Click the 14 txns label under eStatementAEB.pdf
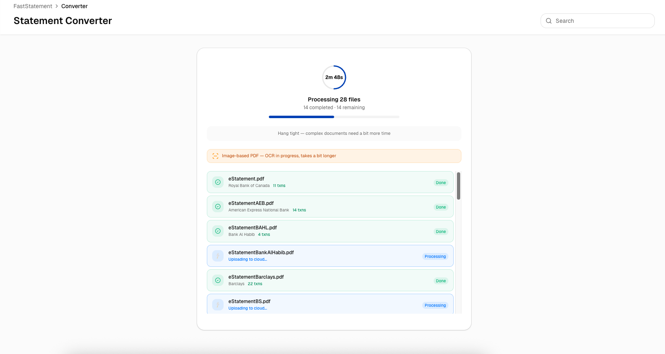 pyautogui.click(x=299, y=210)
